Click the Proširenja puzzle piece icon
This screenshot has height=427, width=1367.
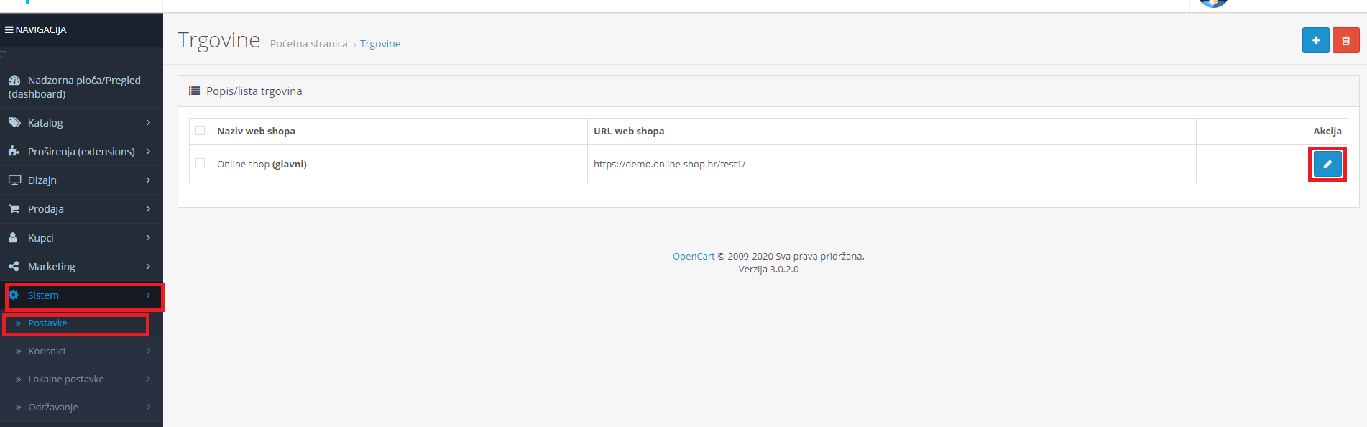click(x=14, y=151)
